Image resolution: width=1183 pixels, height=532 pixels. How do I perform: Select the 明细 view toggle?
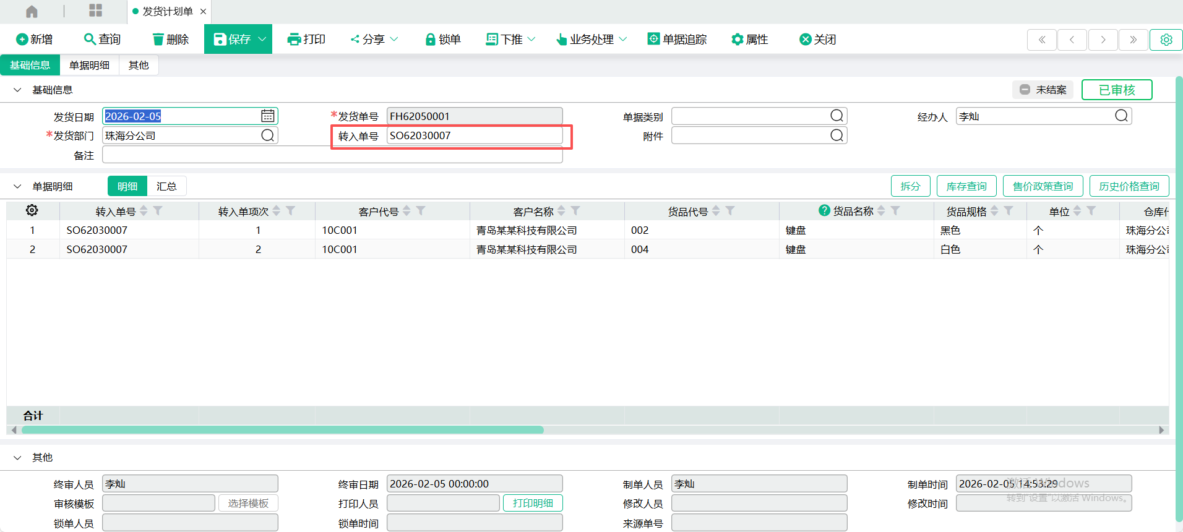tap(127, 186)
